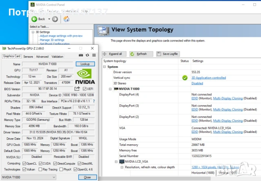Click the Forward arrow icon in toolbar
This screenshot has height=181, width=261.
[55, 19]
